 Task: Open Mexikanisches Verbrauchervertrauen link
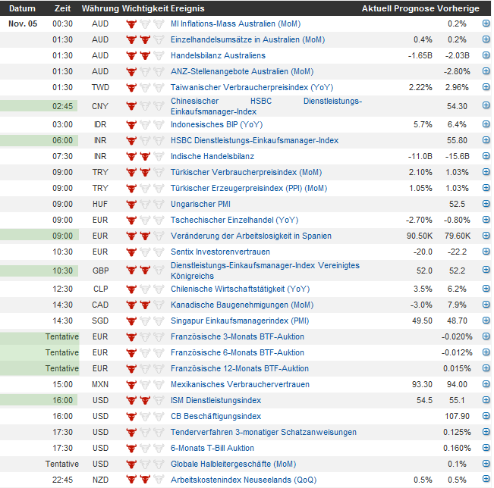point(240,384)
